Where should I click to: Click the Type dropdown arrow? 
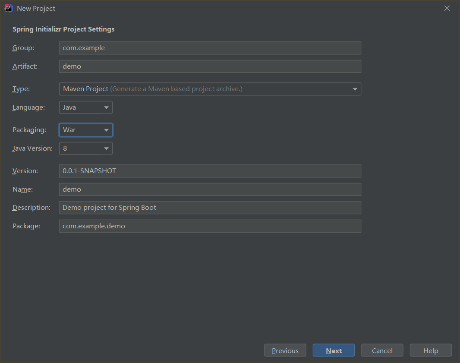coord(355,89)
